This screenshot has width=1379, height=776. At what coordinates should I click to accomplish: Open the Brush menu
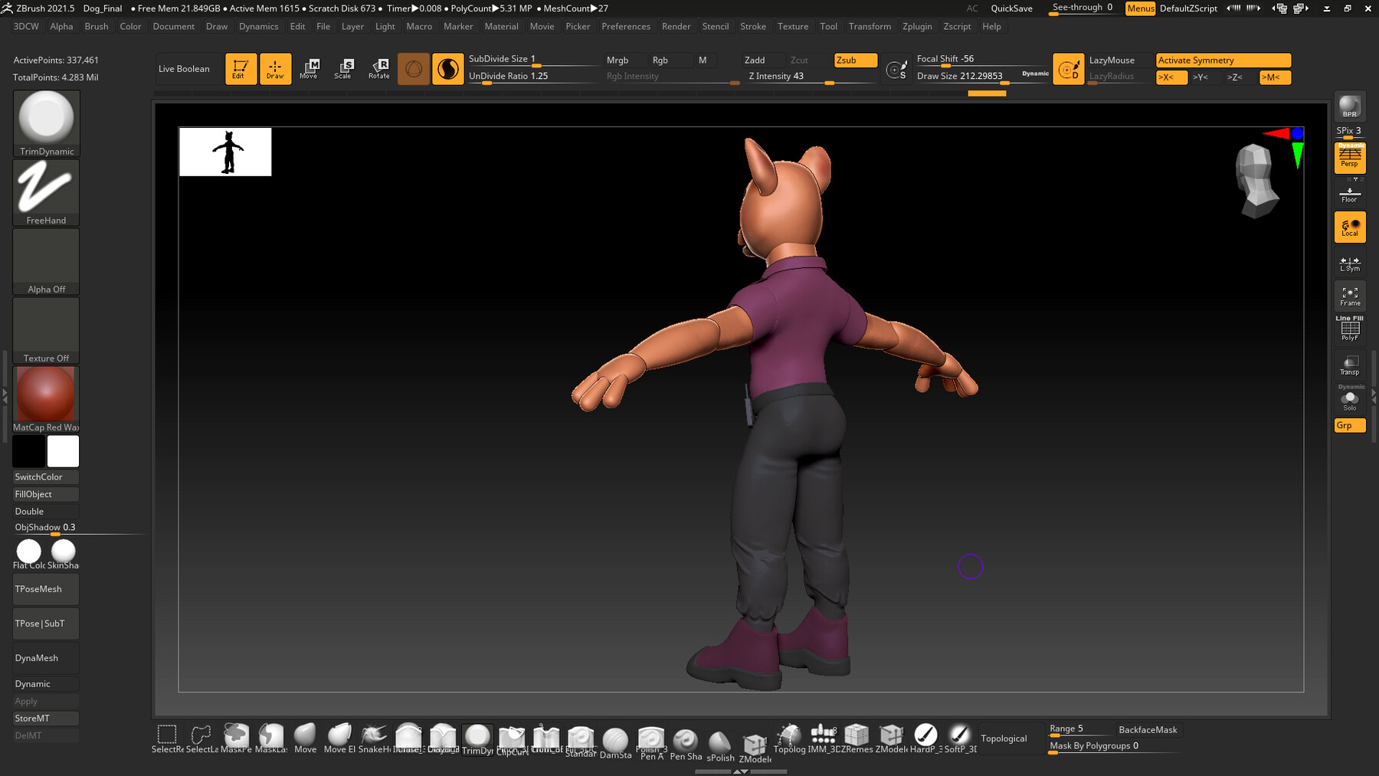97,26
